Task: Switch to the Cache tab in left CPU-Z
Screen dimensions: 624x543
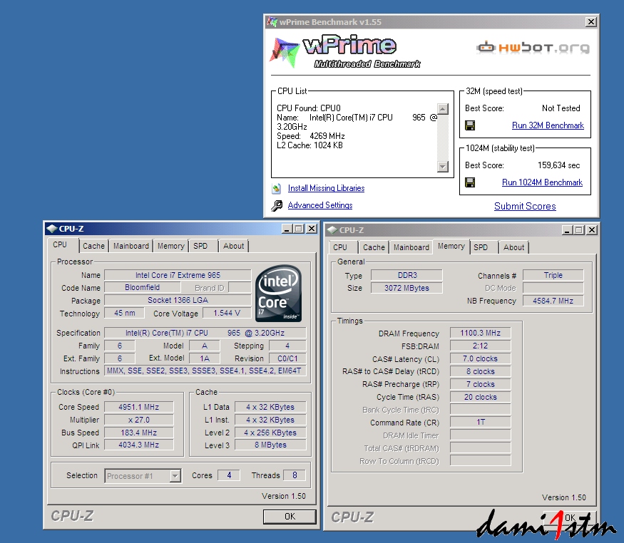Action: tap(93, 246)
